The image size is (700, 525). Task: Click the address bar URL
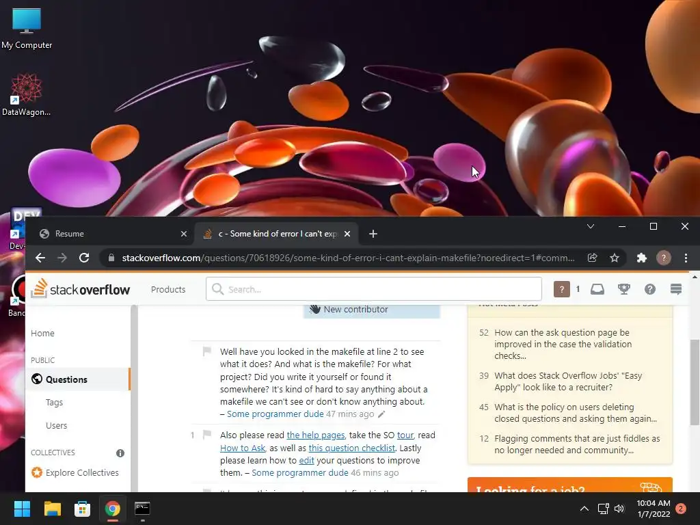click(348, 258)
